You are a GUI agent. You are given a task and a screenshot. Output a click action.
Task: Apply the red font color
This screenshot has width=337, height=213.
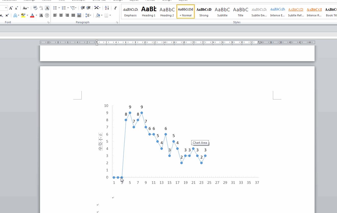click(32, 15)
